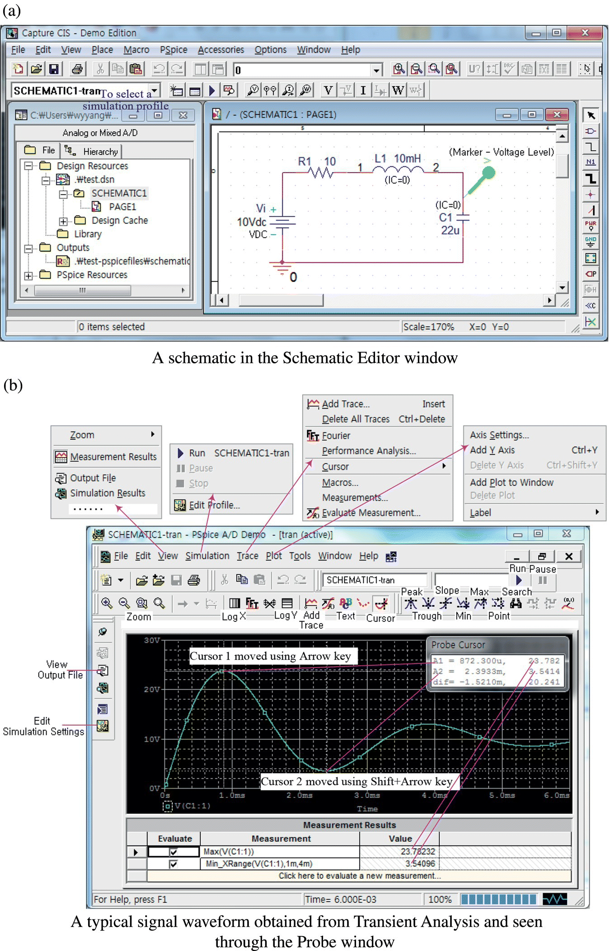Collapse the Outputs tree node
Screen dimensions: 610x951
(28, 248)
